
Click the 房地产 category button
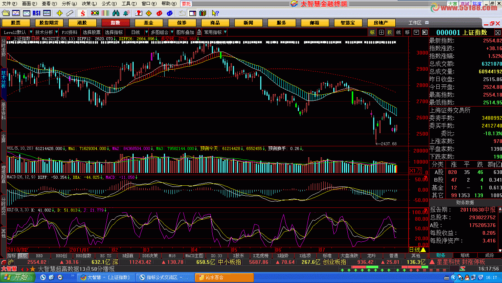(381, 22)
